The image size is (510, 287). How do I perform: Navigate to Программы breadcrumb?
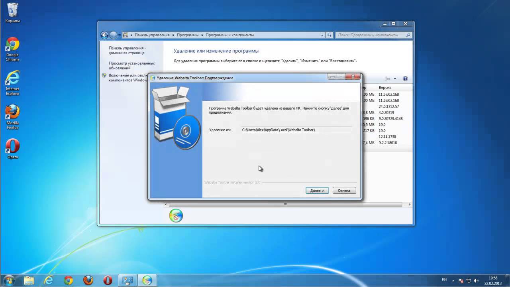[x=188, y=35]
